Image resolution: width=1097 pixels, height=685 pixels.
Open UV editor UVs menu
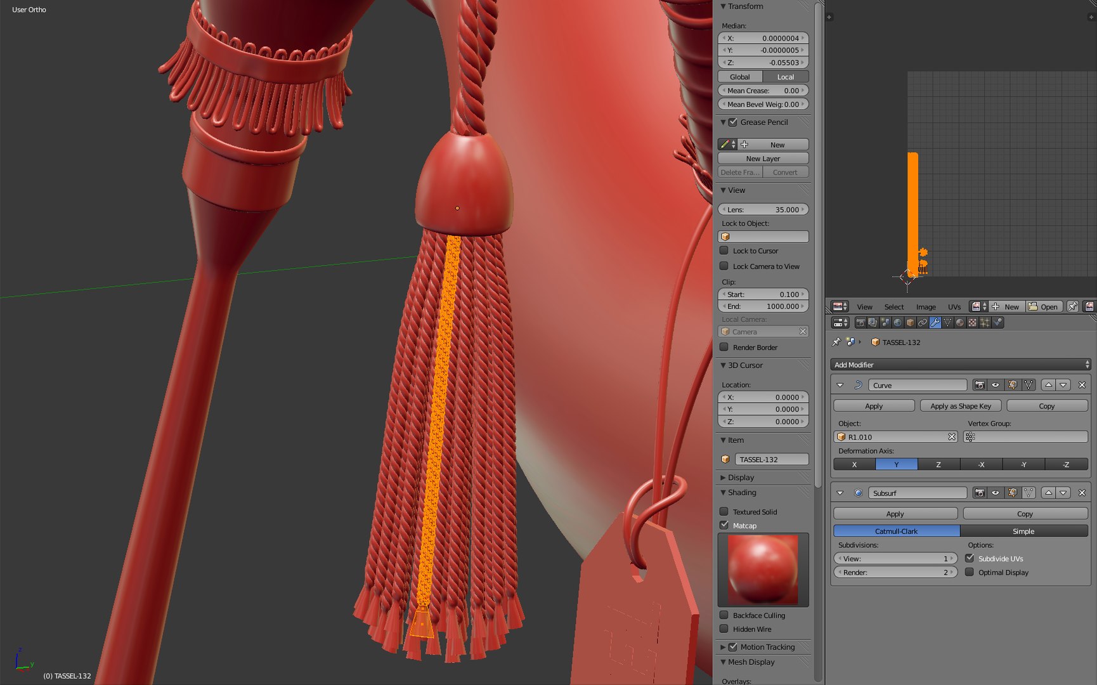point(954,307)
